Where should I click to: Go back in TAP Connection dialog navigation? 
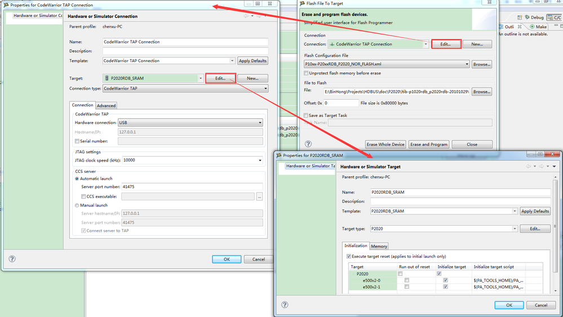click(246, 16)
